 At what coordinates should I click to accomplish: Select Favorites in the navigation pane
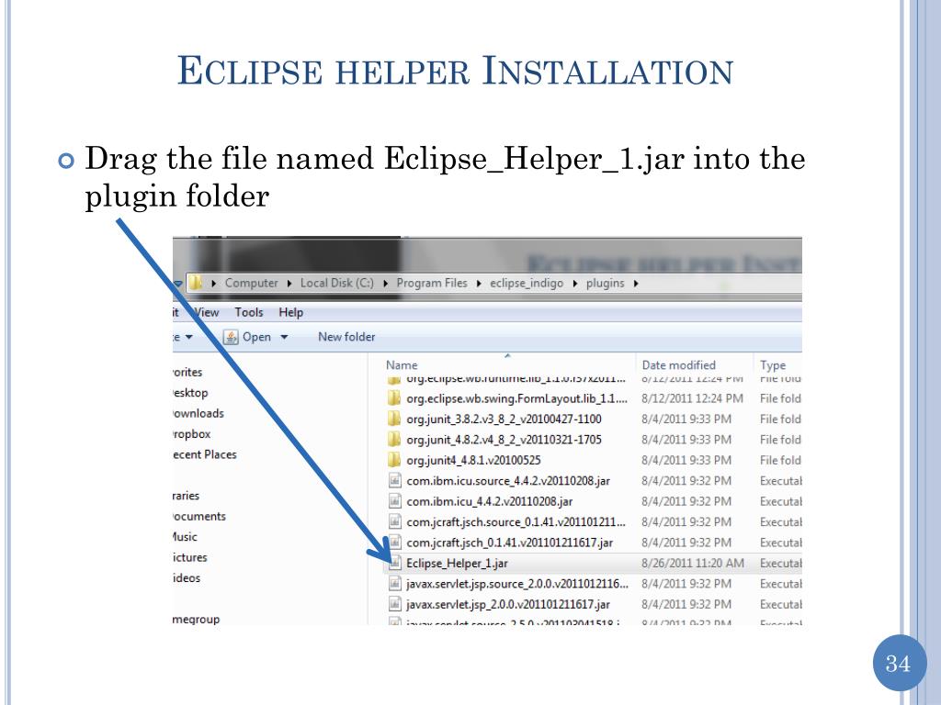point(187,372)
